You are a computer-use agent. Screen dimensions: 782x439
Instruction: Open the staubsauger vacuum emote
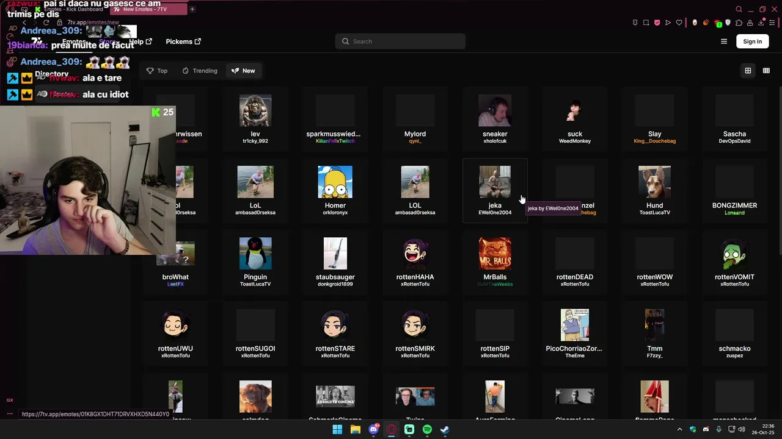tap(335, 254)
